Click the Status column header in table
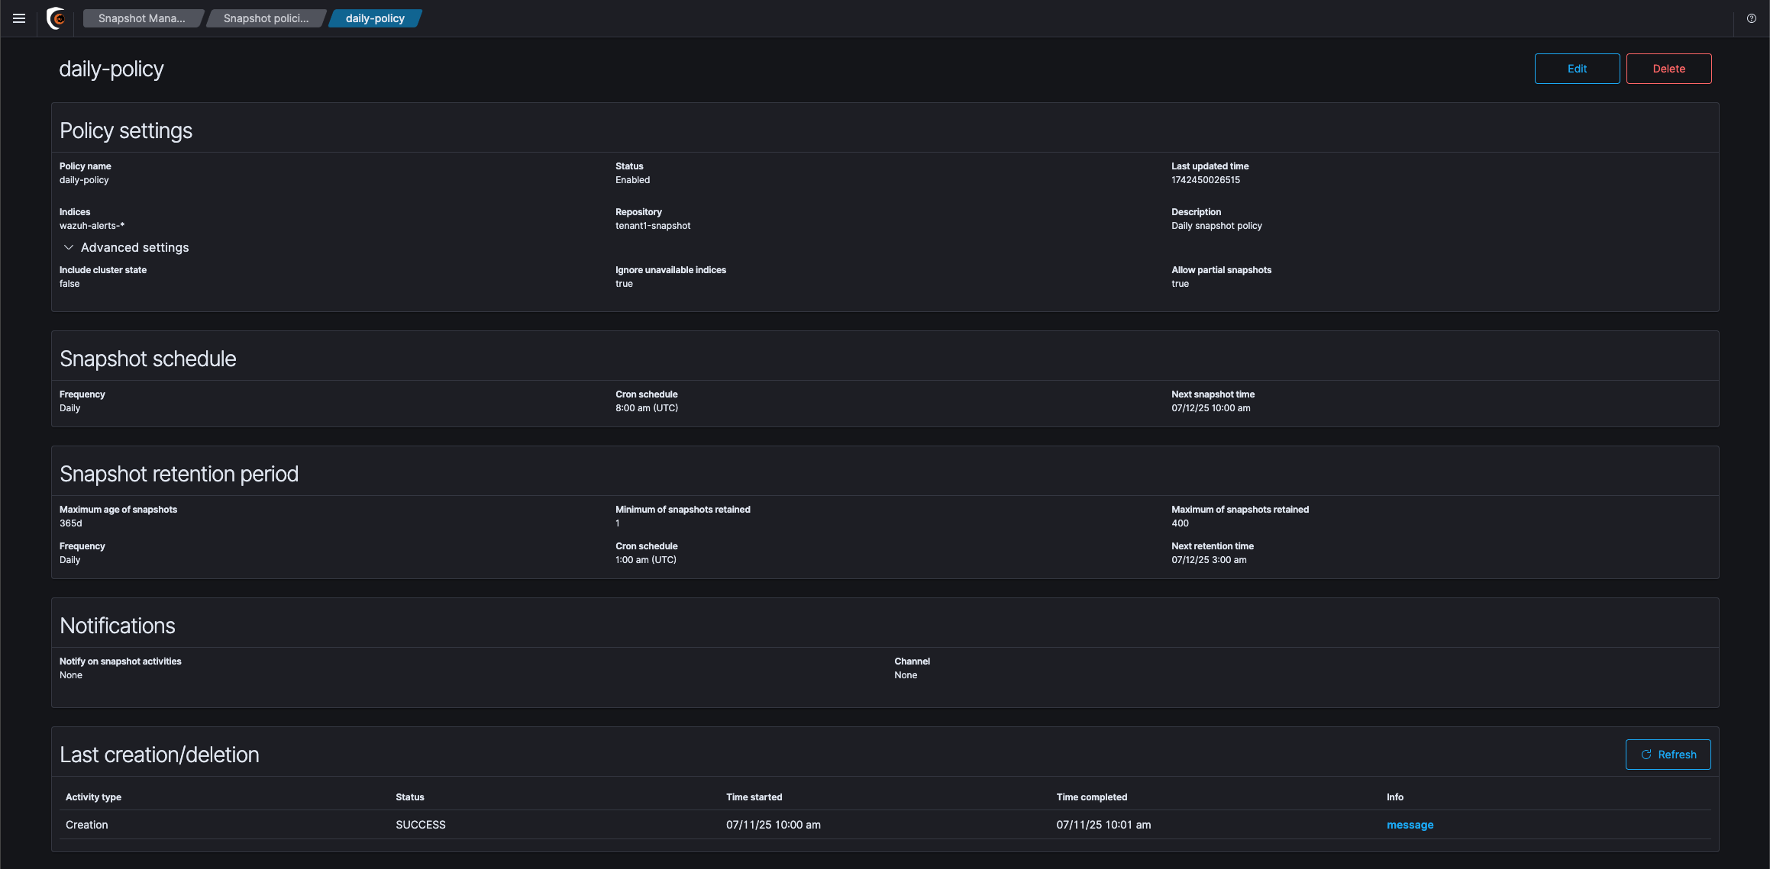 pos(410,797)
